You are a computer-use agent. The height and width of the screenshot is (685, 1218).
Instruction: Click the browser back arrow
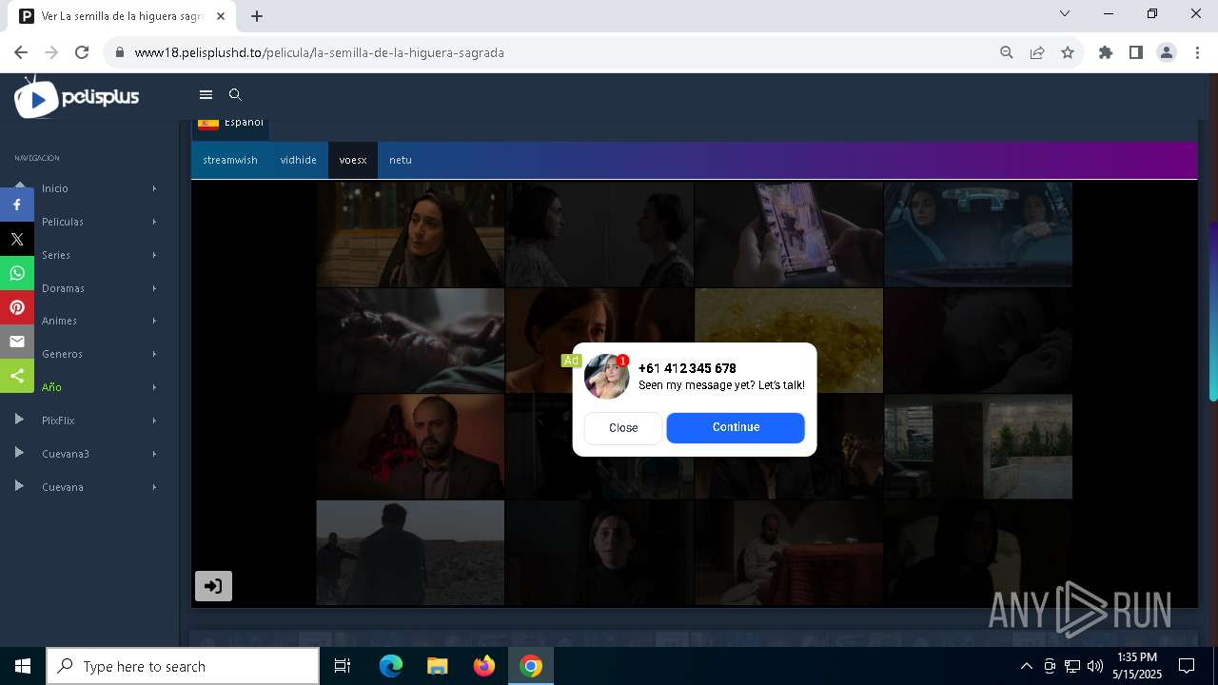[x=21, y=52]
